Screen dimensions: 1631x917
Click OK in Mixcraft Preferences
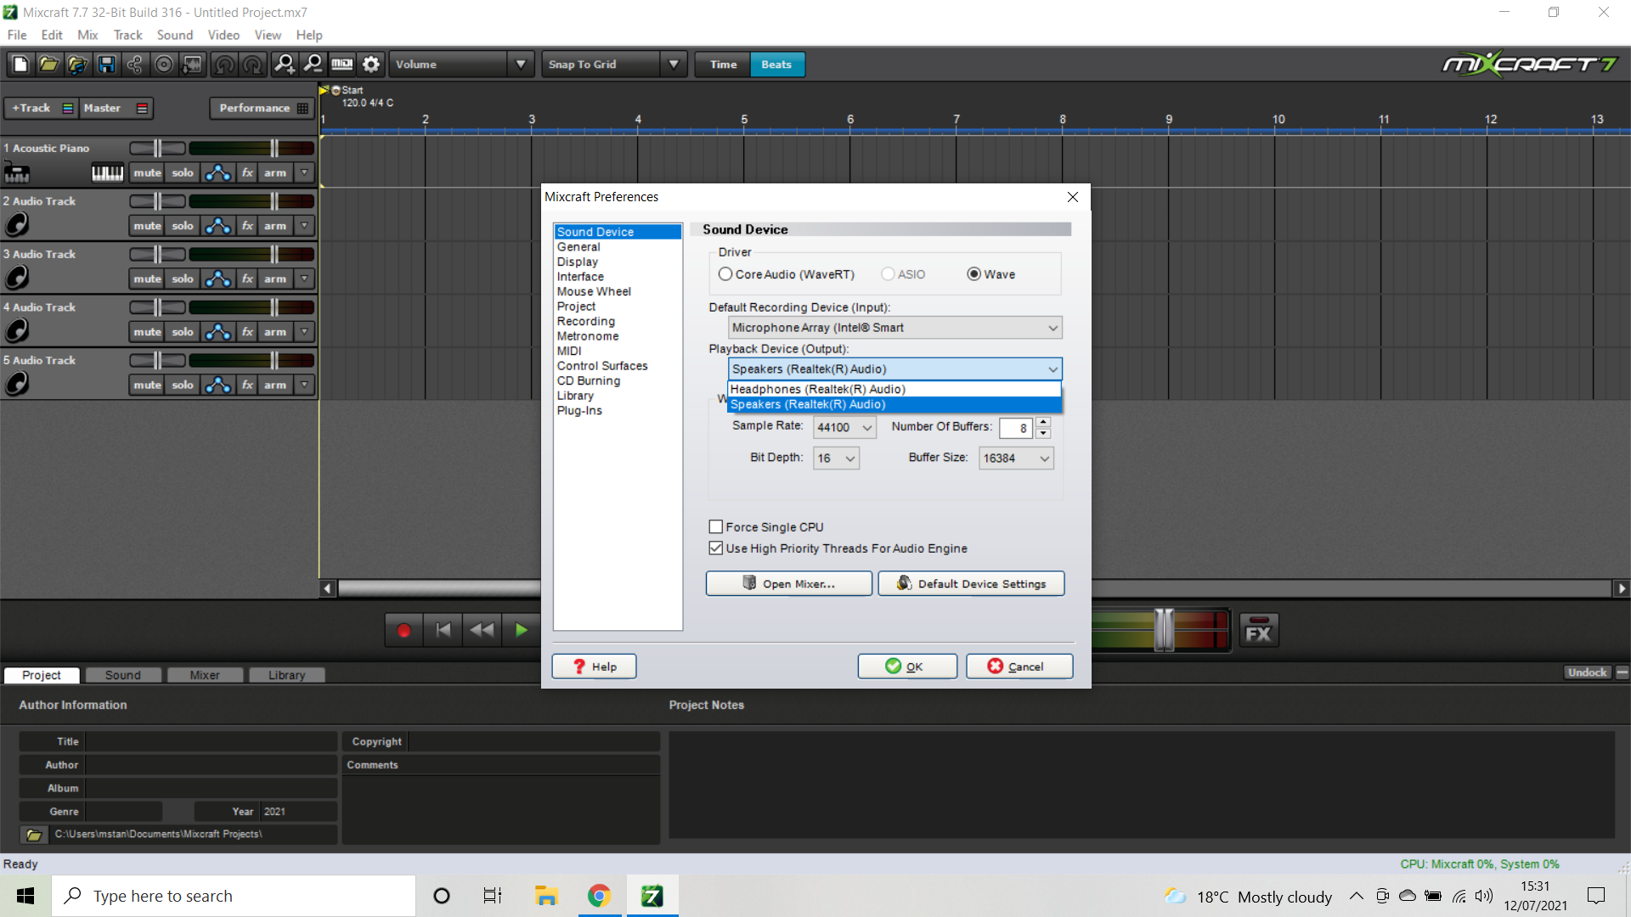pyautogui.click(x=907, y=667)
